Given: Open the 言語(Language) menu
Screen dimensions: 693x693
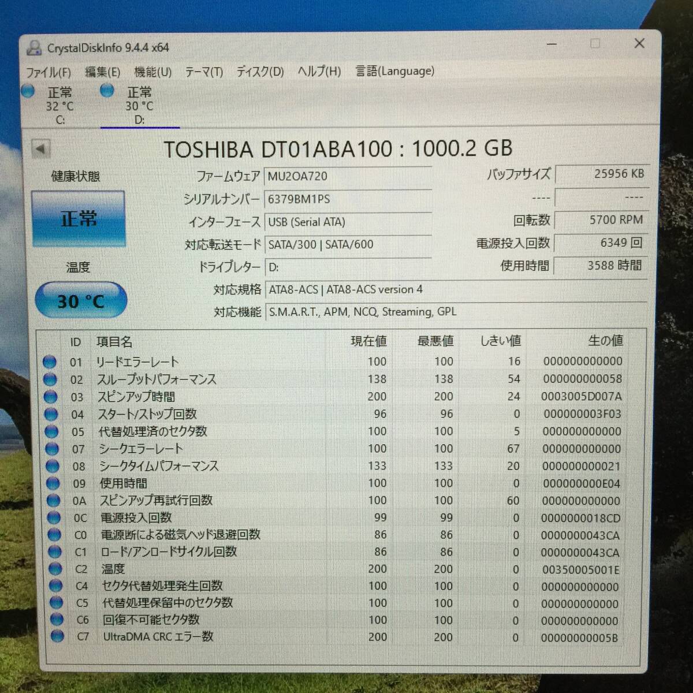Looking at the screenshot, I should click(395, 71).
